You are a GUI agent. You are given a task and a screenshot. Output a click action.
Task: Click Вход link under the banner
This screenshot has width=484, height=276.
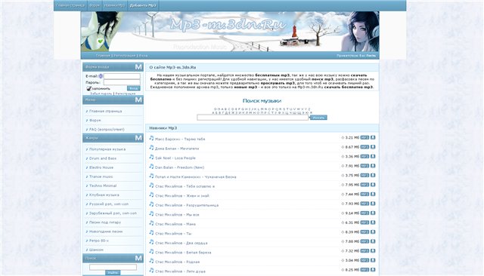[143, 56]
